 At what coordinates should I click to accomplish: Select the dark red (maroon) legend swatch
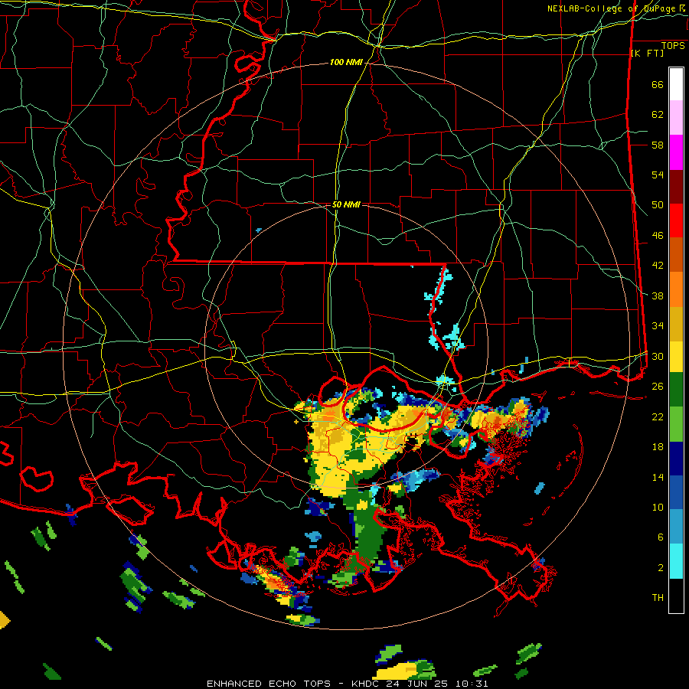(x=676, y=187)
